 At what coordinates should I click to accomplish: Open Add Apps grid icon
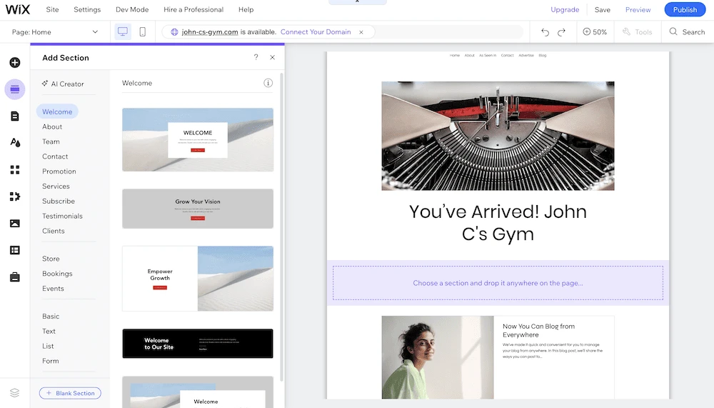[x=14, y=169]
